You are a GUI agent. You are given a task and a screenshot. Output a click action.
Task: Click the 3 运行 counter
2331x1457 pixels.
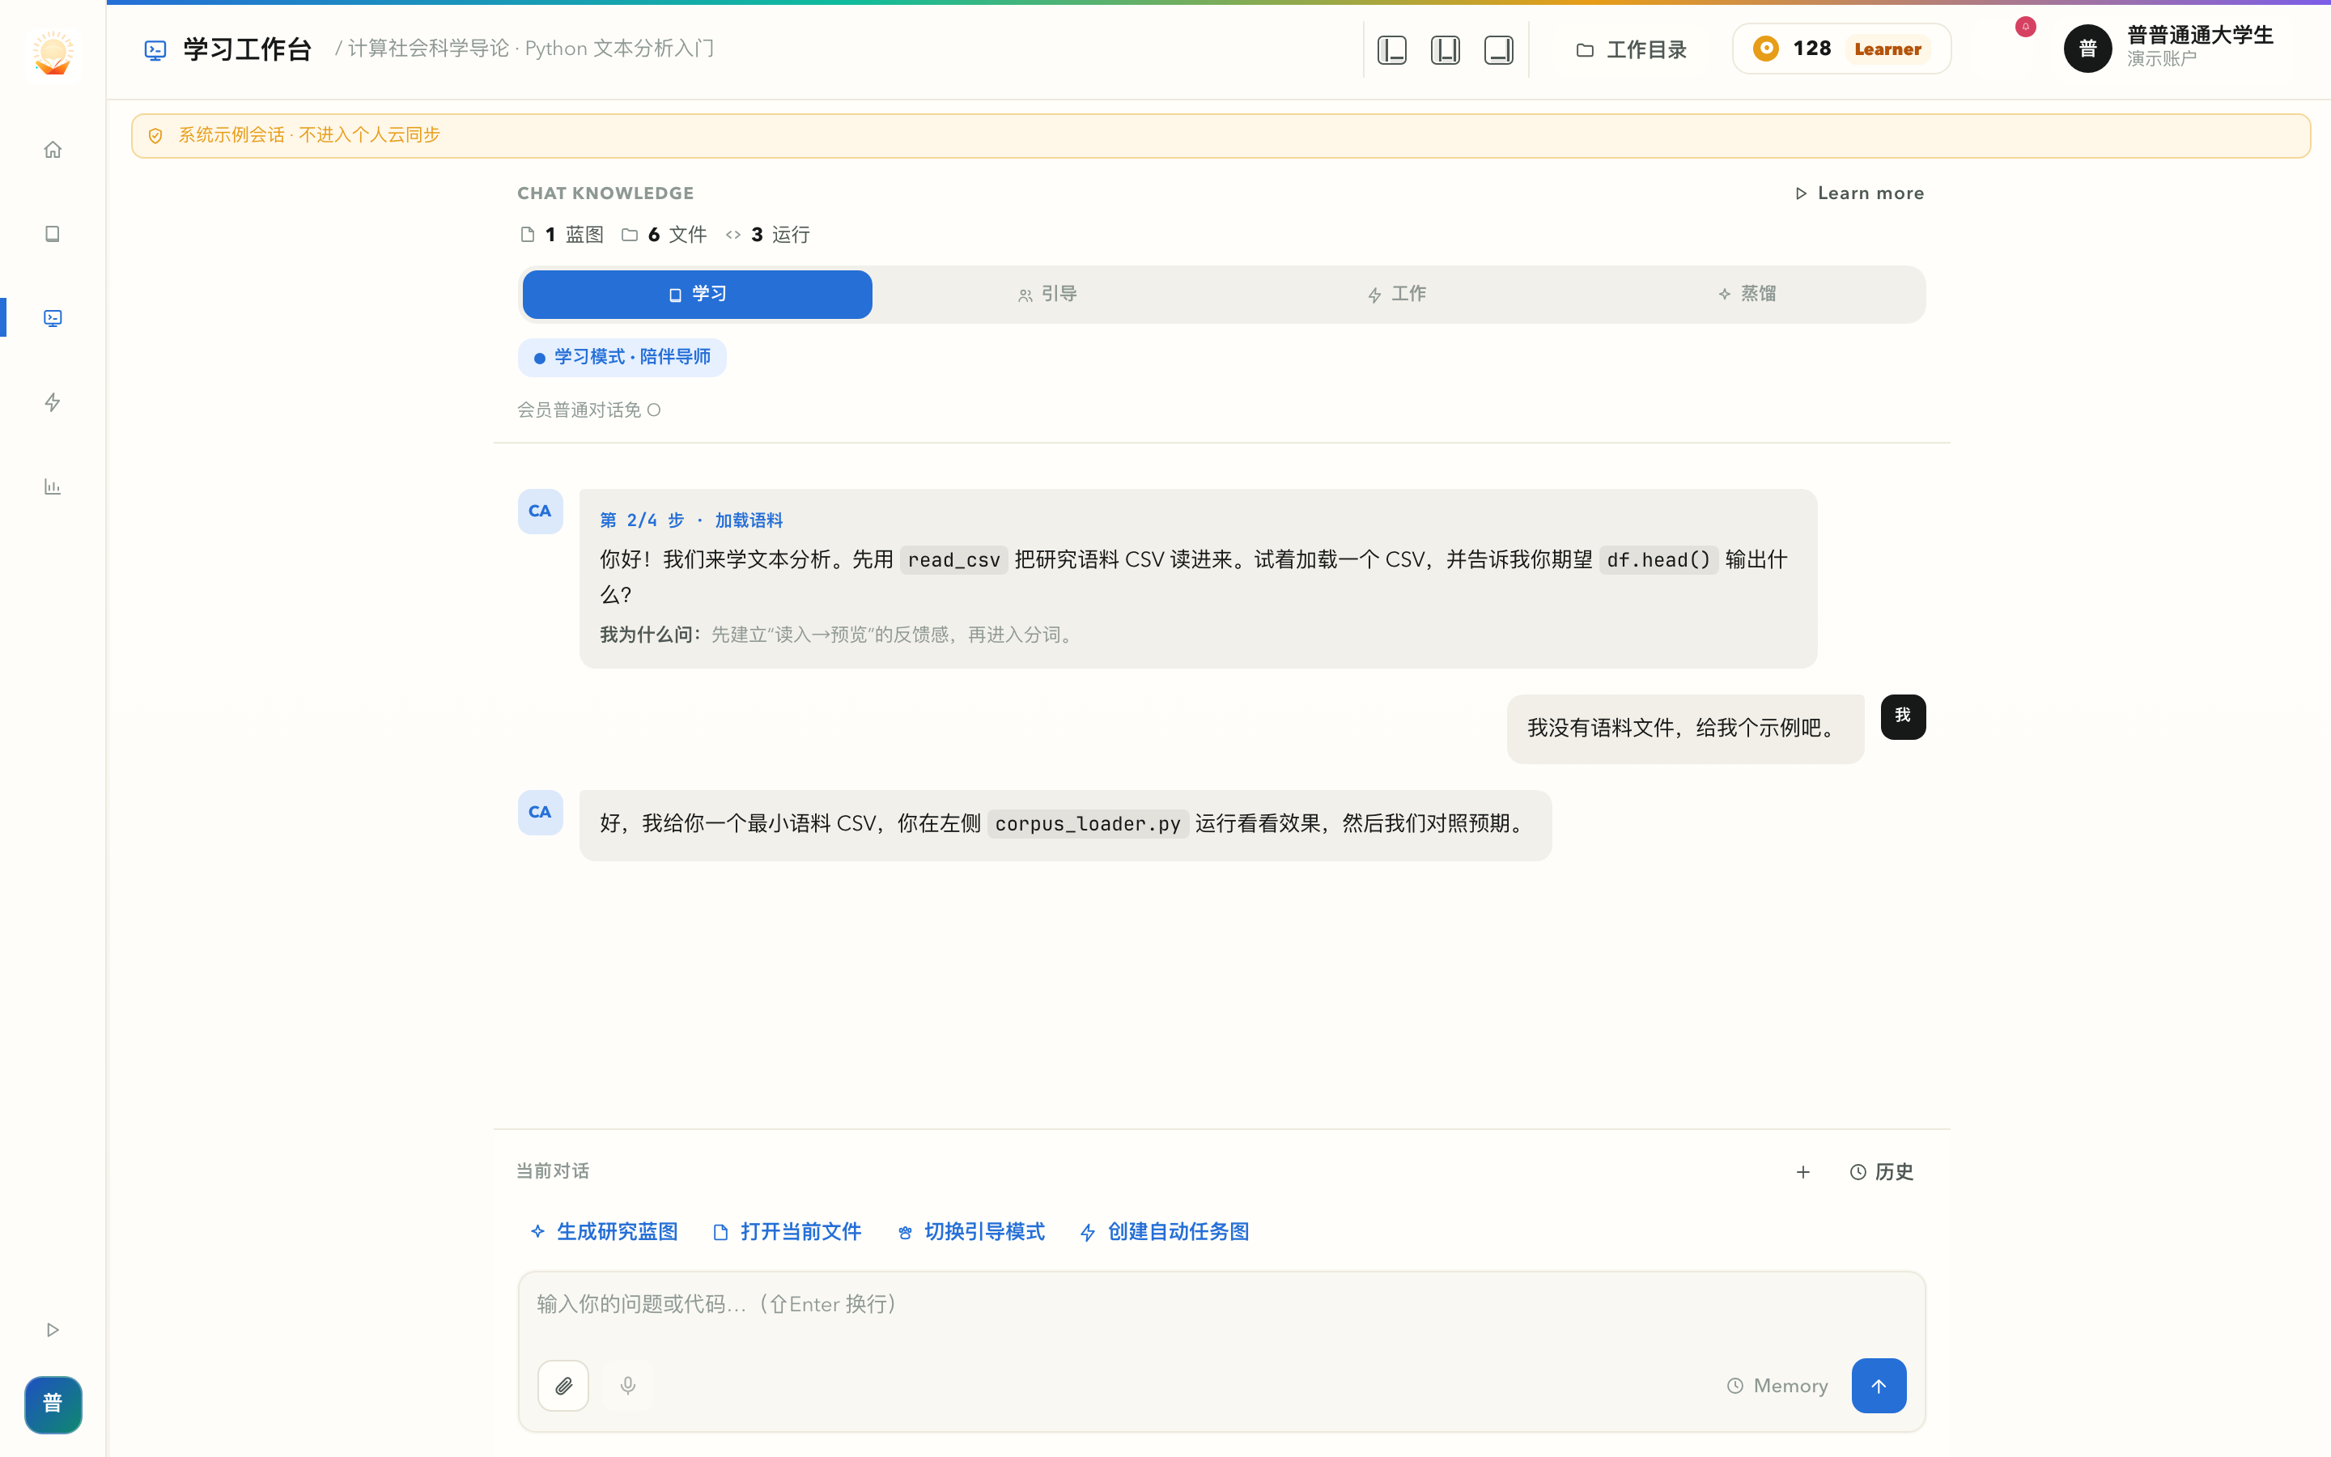pos(767,235)
